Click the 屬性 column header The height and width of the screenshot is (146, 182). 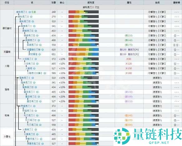coord(129,2)
